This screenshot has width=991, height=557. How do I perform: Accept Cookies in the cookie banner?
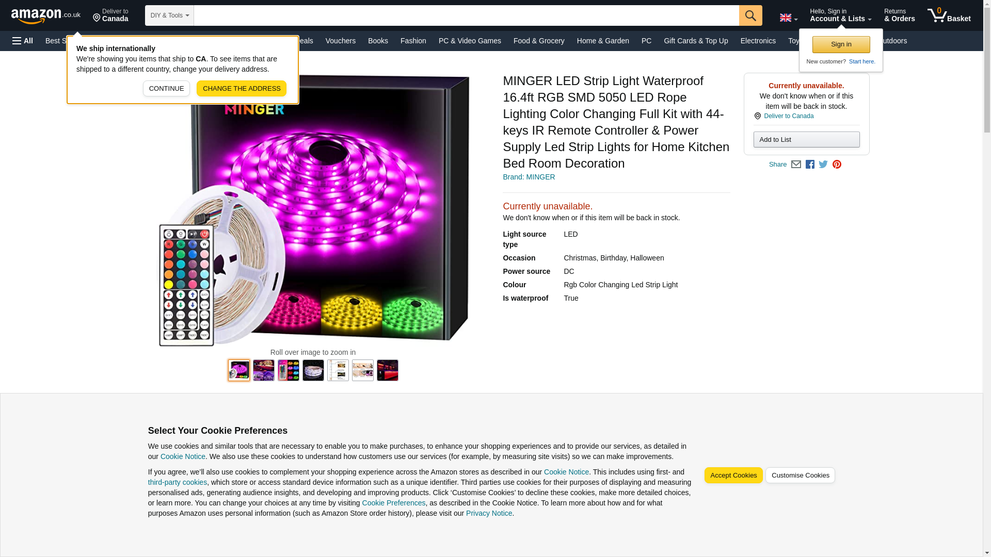pos(733,476)
